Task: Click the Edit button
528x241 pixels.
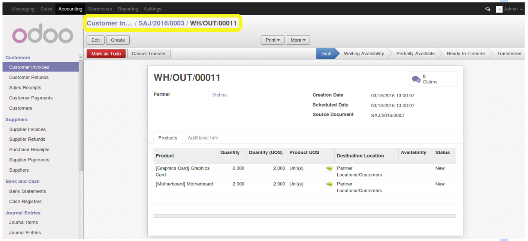Action: 96,40
